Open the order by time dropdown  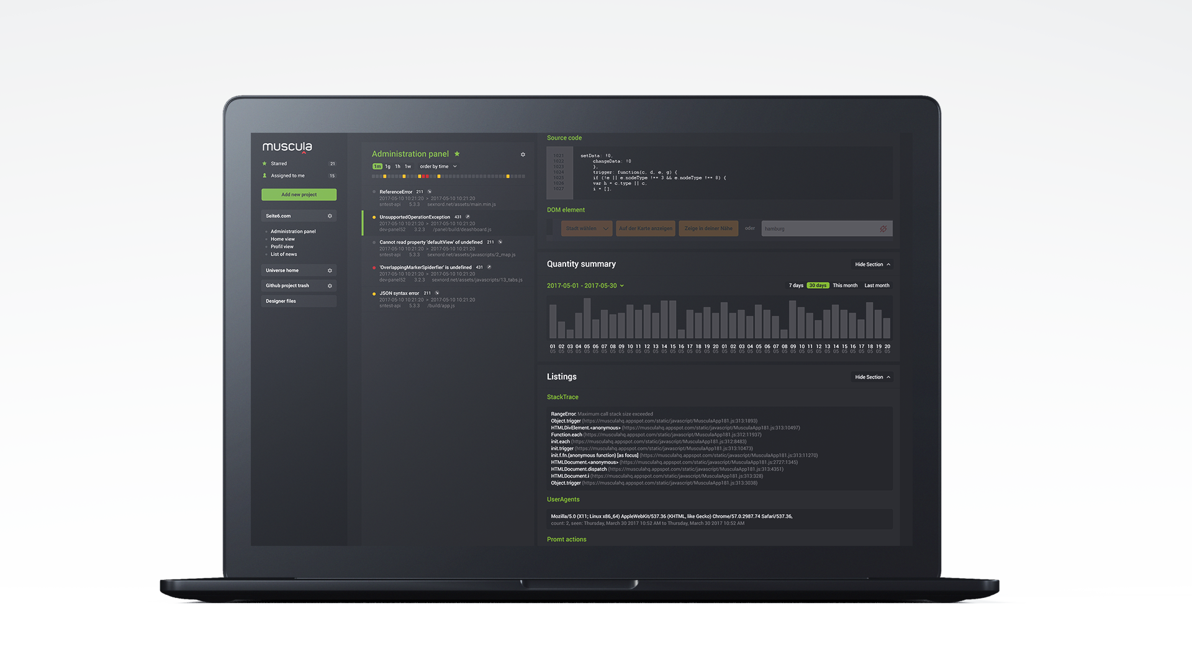(438, 166)
